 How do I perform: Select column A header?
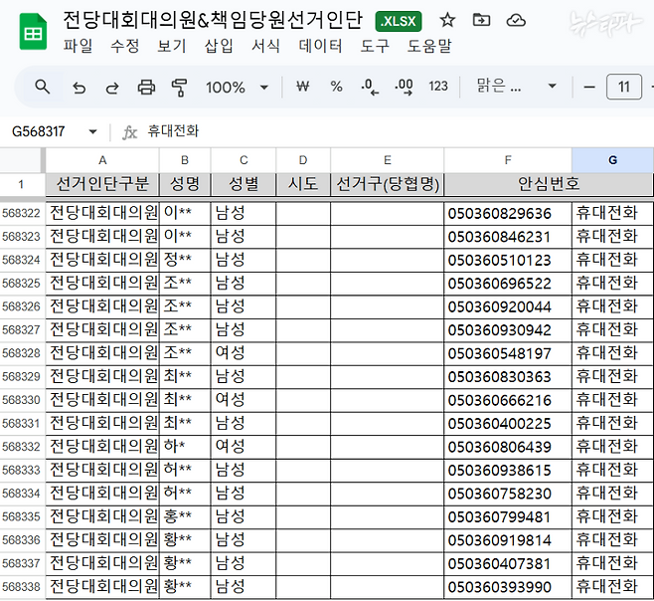point(102,160)
